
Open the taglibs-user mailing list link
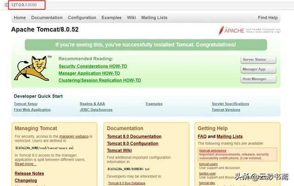coord(207,174)
